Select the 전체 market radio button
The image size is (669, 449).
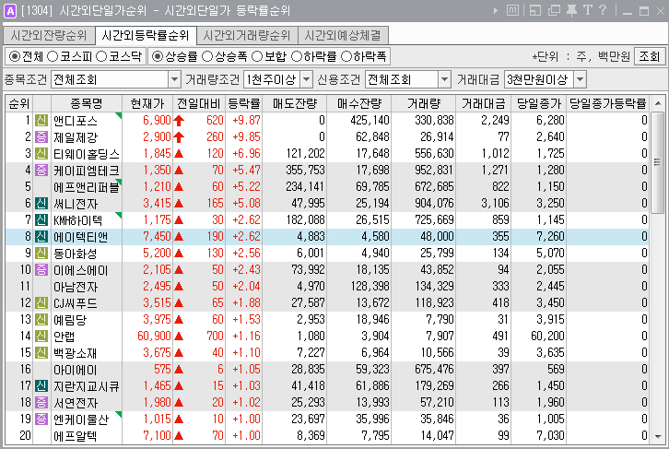click(x=15, y=56)
